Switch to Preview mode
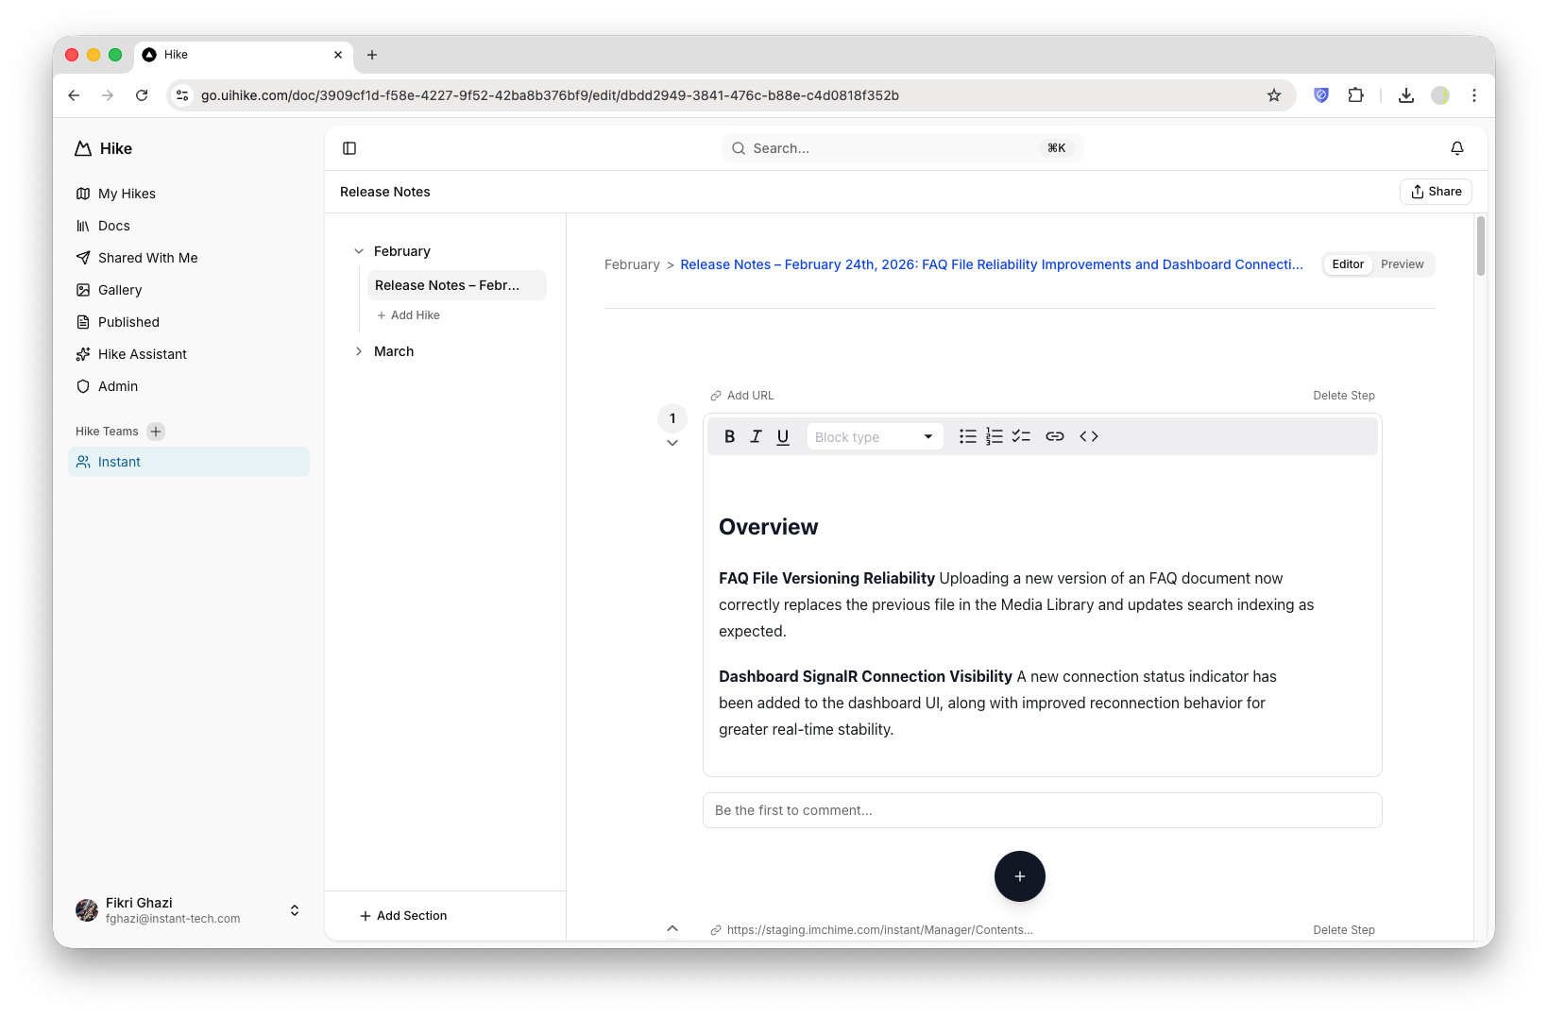The height and width of the screenshot is (1018, 1548). coord(1403,264)
